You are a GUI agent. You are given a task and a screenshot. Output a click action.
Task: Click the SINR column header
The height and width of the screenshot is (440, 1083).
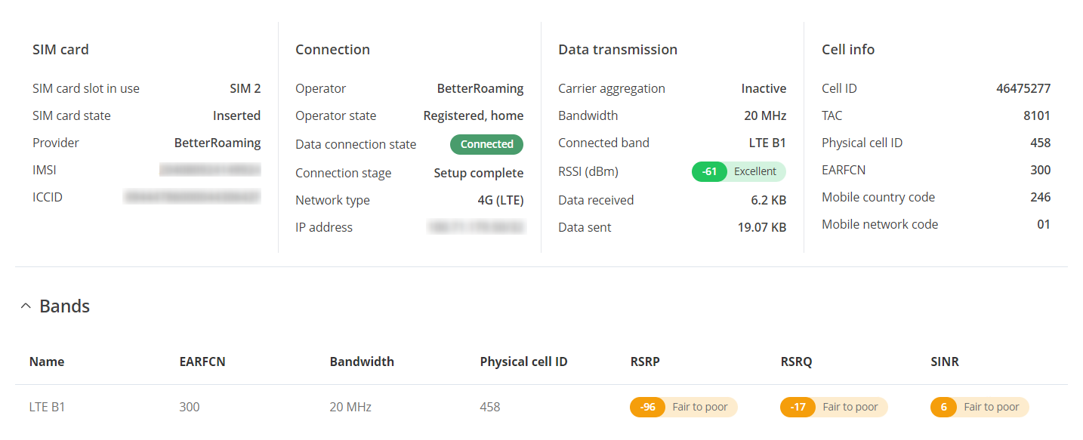point(945,362)
